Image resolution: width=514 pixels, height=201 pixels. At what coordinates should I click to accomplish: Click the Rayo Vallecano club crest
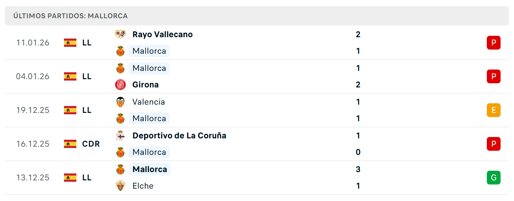(x=120, y=34)
